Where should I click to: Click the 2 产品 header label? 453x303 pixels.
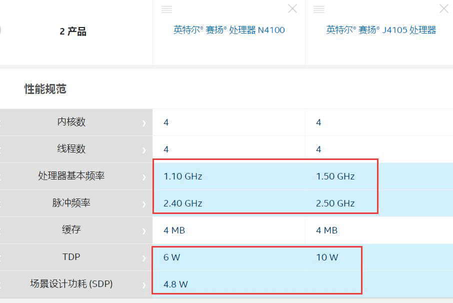point(73,31)
